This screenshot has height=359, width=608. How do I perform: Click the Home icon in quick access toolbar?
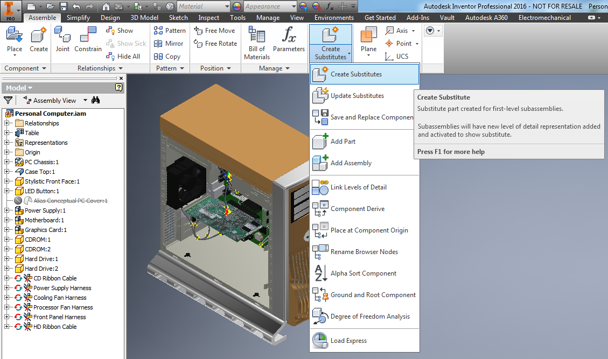coord(106,6)
